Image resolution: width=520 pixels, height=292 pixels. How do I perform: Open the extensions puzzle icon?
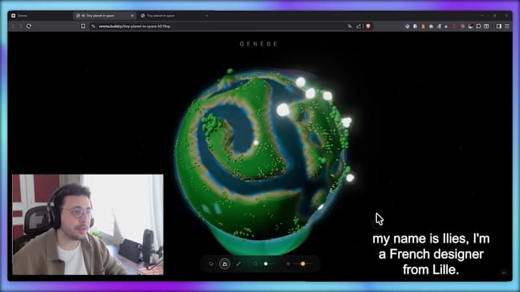[478, 26]
